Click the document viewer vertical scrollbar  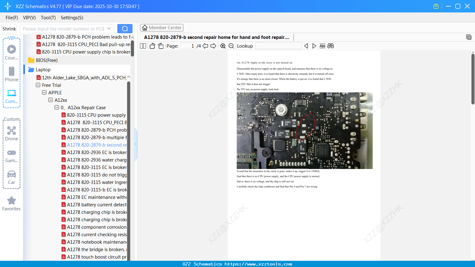click(473, 79)
